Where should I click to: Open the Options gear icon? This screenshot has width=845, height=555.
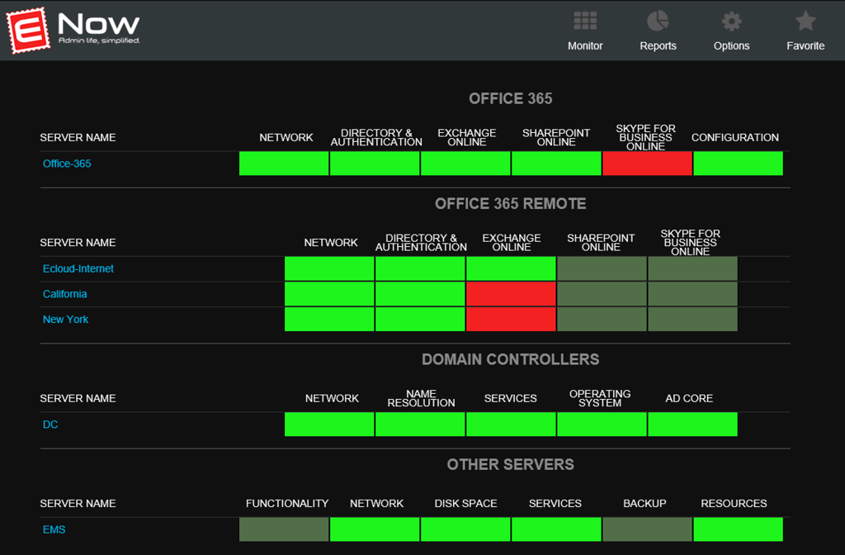[731, 21]
